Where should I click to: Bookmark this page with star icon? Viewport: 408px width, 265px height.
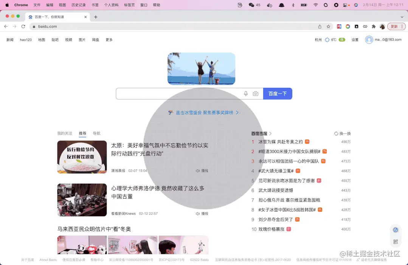(x=328, y=26)
